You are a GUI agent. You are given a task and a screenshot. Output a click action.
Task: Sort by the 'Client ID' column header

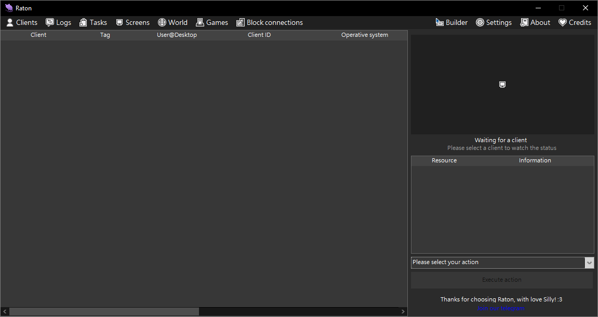(x=259, y=35)
